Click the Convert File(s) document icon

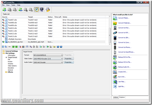(115, 18)
